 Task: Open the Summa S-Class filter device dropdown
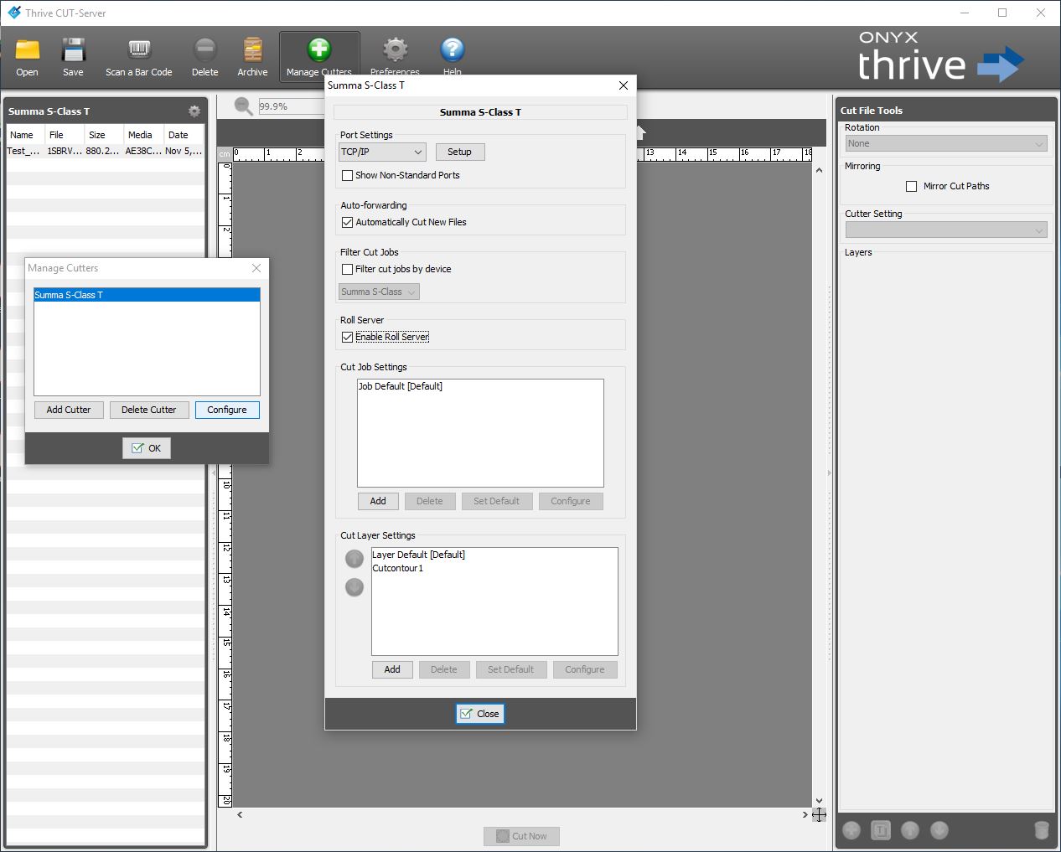(379, 292)
